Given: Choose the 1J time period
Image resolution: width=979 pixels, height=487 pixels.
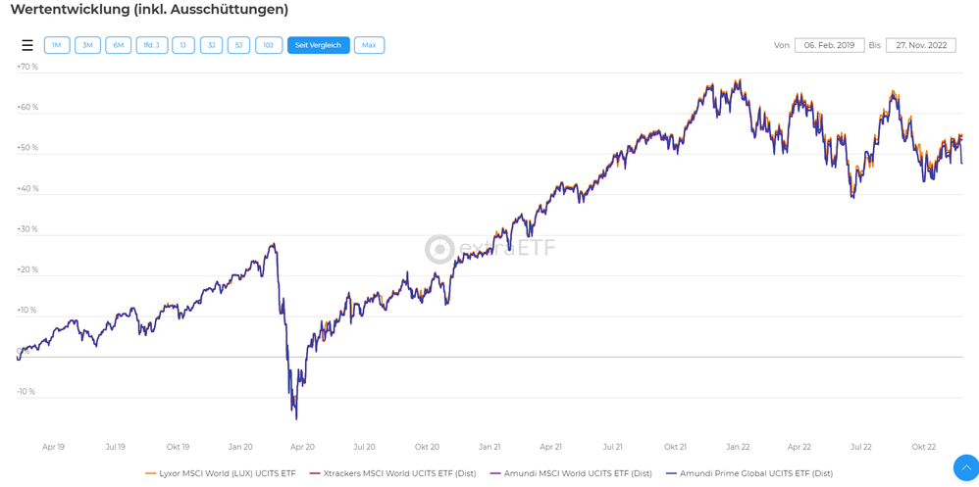Looking at the screenshot, I should click(x=183, y=45).
